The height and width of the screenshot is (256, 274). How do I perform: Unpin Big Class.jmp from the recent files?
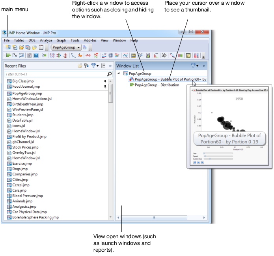pyautogui.click(x=105, y=81)
